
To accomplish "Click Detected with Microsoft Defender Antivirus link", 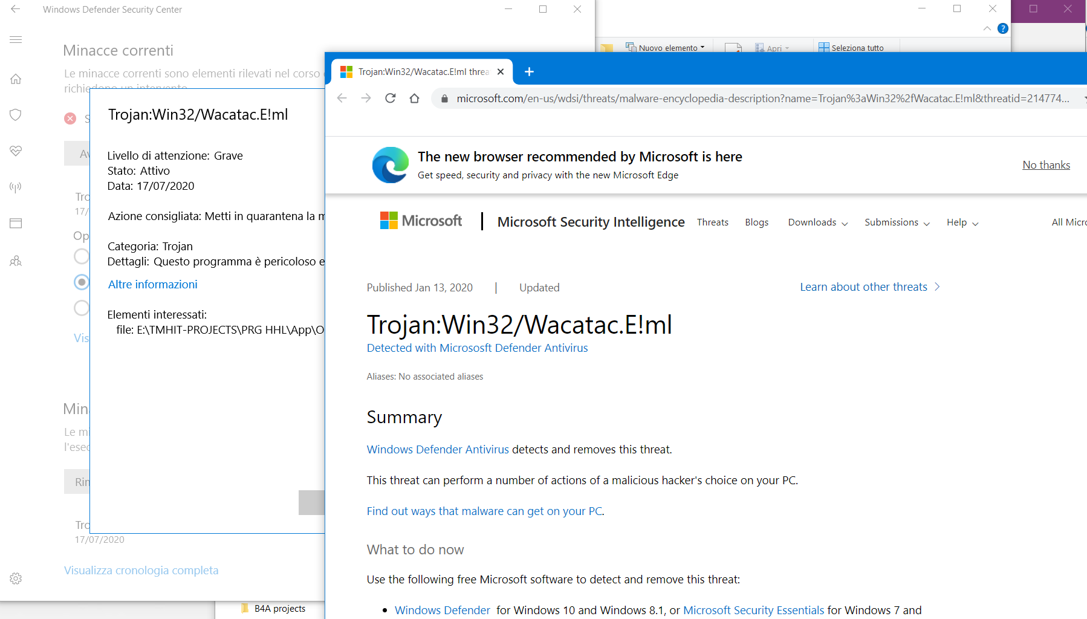I will pyautogui.click(x=477, y=348).
